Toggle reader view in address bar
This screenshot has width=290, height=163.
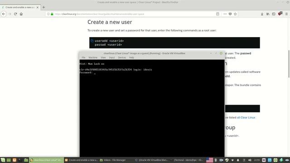pos(217,14)
